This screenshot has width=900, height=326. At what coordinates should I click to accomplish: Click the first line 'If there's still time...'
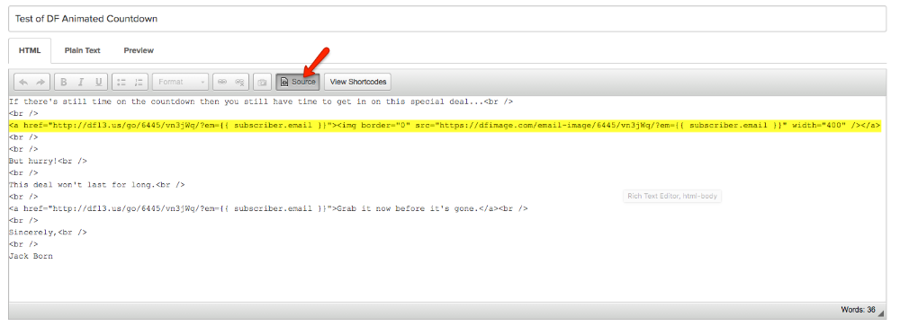pyautogui.click(x=261, y=101)
